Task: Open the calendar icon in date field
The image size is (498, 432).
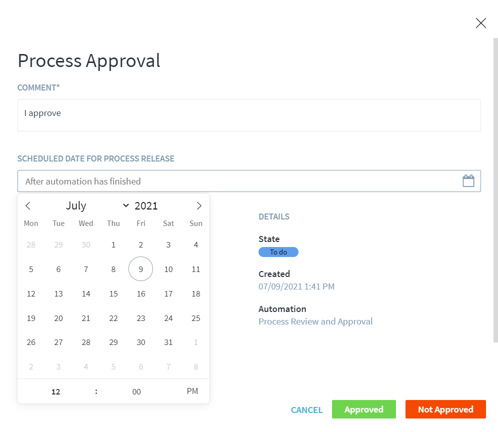Action: coord(468,181)
